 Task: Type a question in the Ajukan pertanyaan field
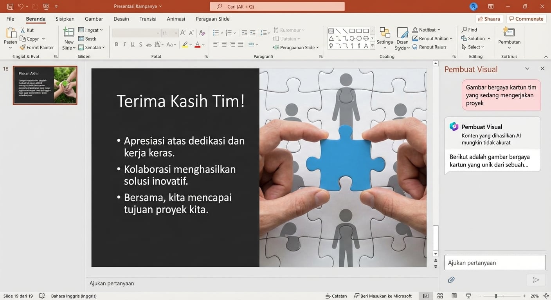coord(495,262)
